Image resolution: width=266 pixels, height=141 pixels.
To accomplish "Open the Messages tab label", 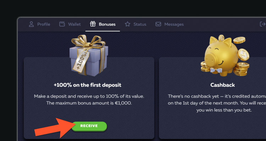I will [x=174, y=24].
